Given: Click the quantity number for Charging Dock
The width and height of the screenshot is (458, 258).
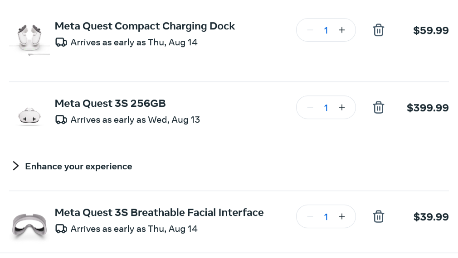Looking at the screenshot, I should (326, 30).
